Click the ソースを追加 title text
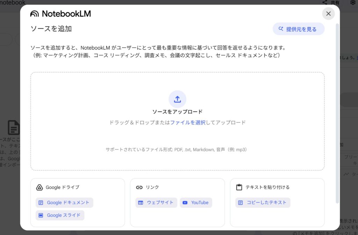The width and height of the screenshot is (358, 235). tap(51, 29)
